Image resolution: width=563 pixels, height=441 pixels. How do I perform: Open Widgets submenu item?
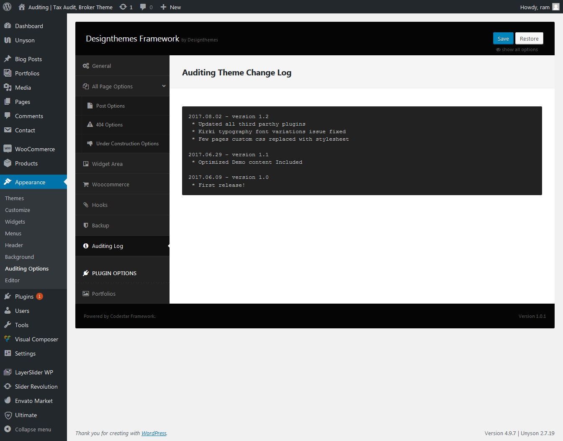(x=15, y=222)
